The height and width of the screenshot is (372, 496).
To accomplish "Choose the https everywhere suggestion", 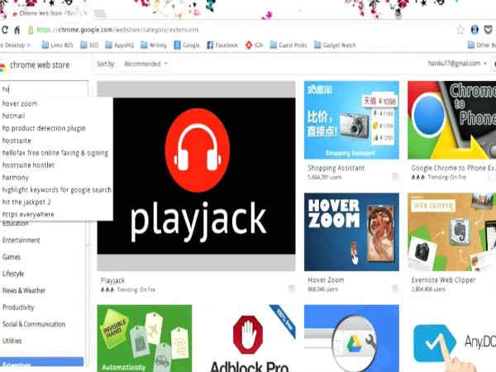I will (28, 214).
